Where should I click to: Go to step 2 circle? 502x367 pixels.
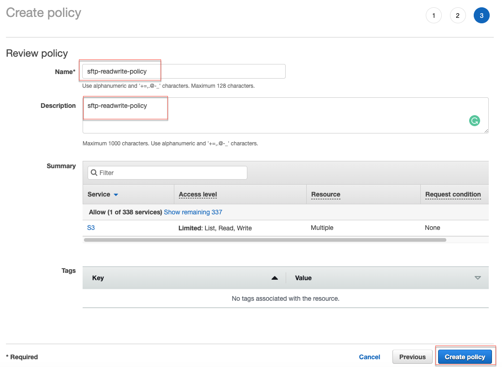pos(457,16)
